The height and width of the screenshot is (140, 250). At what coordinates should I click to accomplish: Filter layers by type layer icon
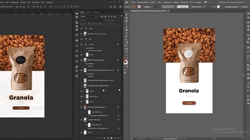[x=109, y=16]
